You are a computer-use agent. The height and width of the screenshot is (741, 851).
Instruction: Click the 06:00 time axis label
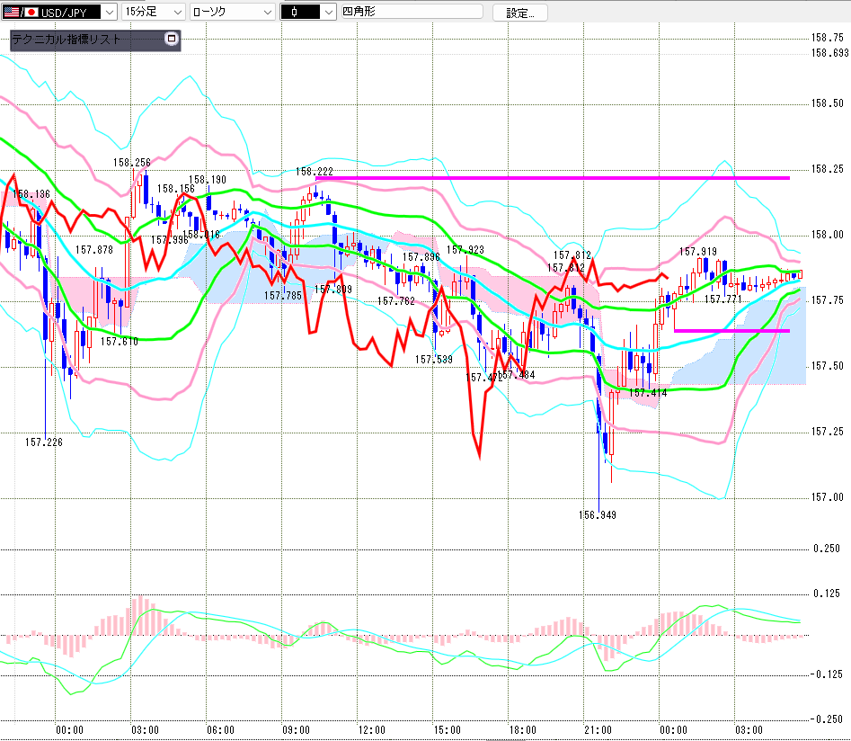coord(221,729)
